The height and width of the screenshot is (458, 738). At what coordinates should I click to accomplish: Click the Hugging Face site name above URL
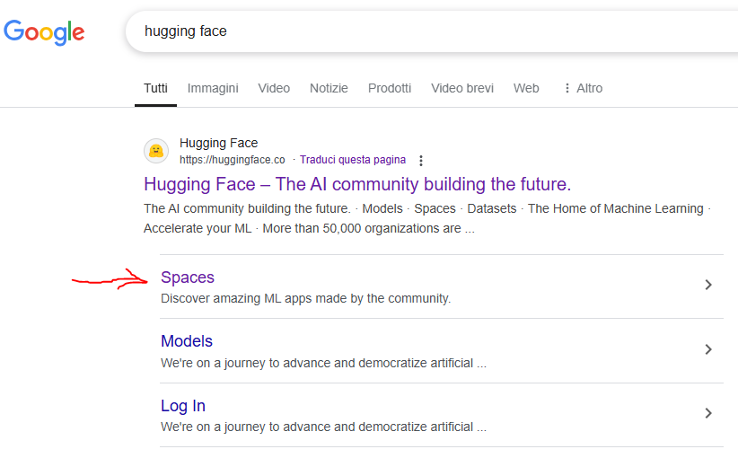pos(218,143)
